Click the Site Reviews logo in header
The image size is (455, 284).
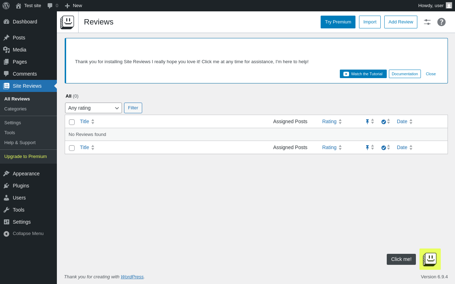click(67, 22)
